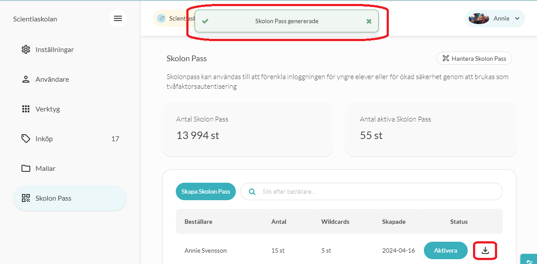Click the Beställare column header
The image size is (537, 264).
click(198, 222)
